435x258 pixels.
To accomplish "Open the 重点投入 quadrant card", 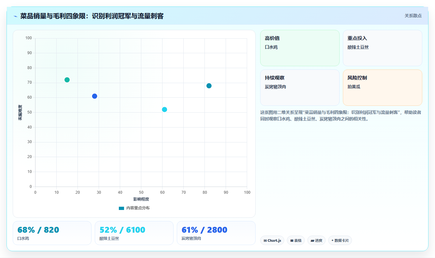I will click(383, 48).
